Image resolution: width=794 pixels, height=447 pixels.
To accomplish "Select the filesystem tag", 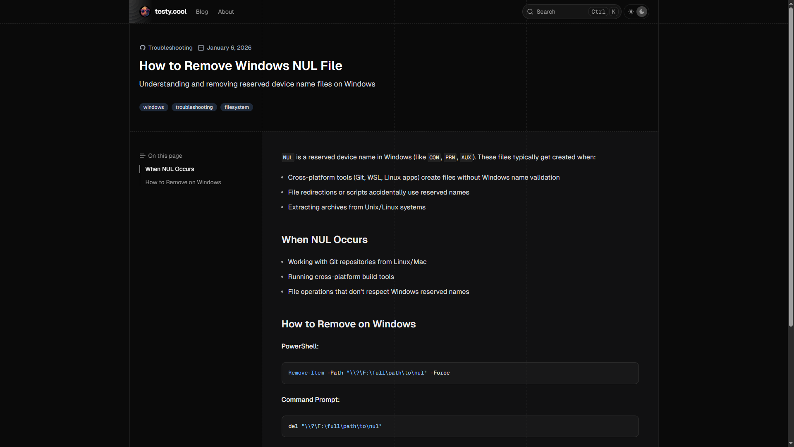I will click(237, 107).
